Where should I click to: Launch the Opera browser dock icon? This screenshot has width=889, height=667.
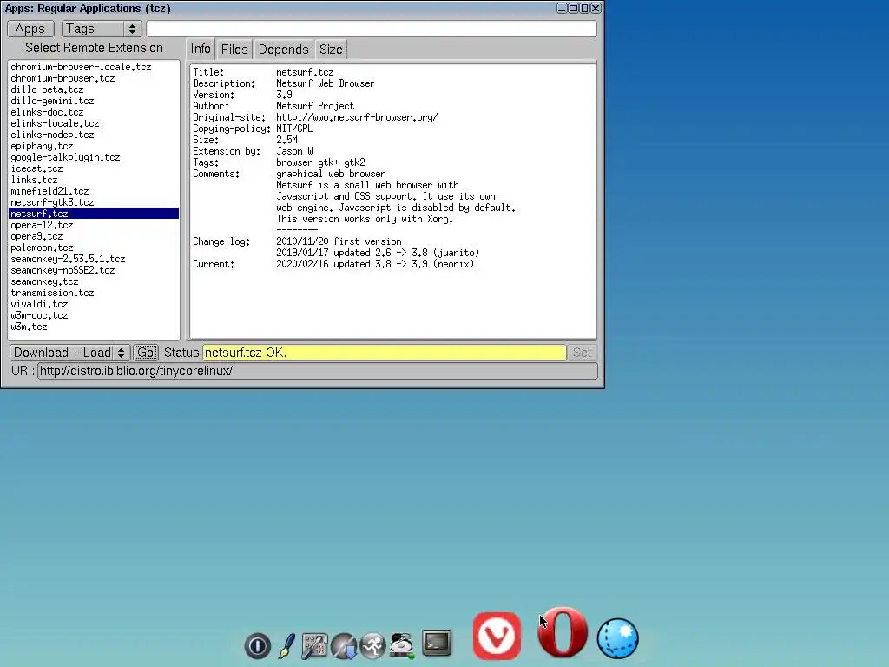563,632
